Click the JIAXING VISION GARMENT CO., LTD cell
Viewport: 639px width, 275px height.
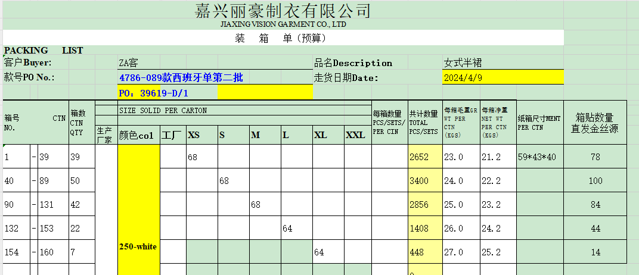[283, 25]
